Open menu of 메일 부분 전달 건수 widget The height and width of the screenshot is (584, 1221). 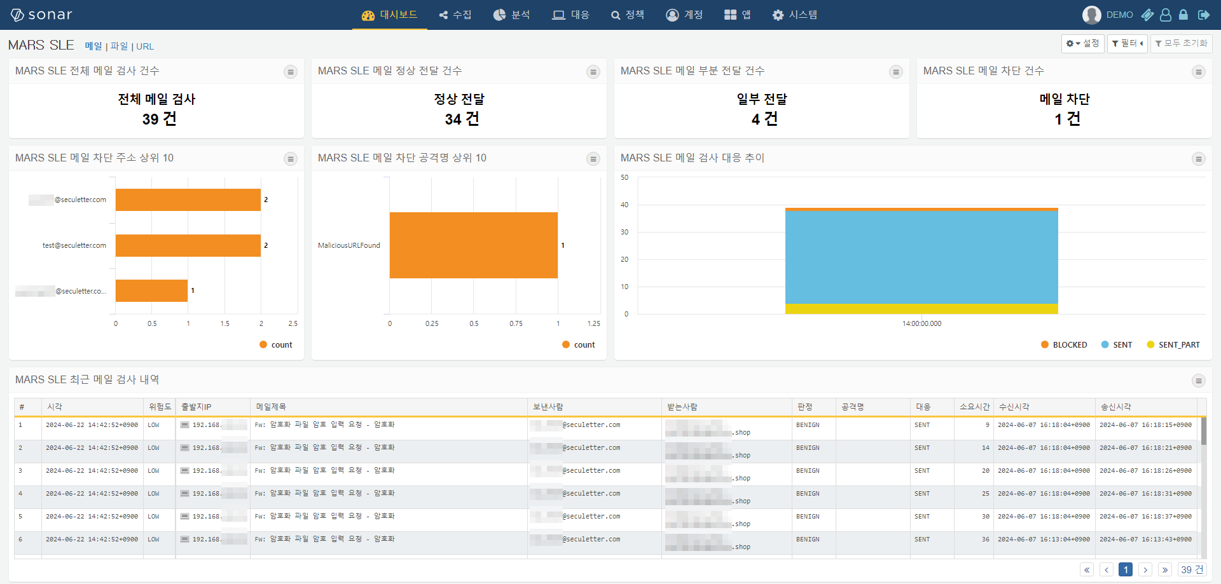tap(896, 72)
